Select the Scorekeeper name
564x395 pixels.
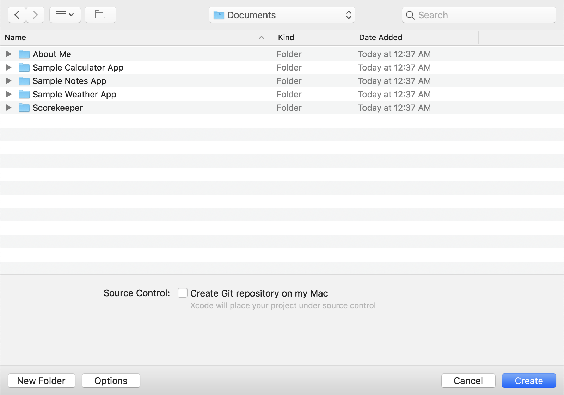pos(58,108)
